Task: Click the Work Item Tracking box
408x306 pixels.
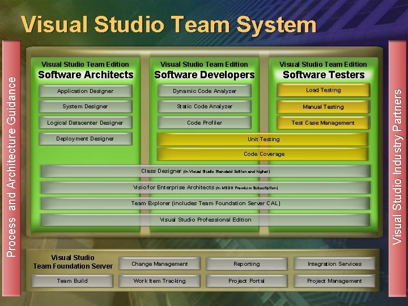Action: tap(159, 280)
